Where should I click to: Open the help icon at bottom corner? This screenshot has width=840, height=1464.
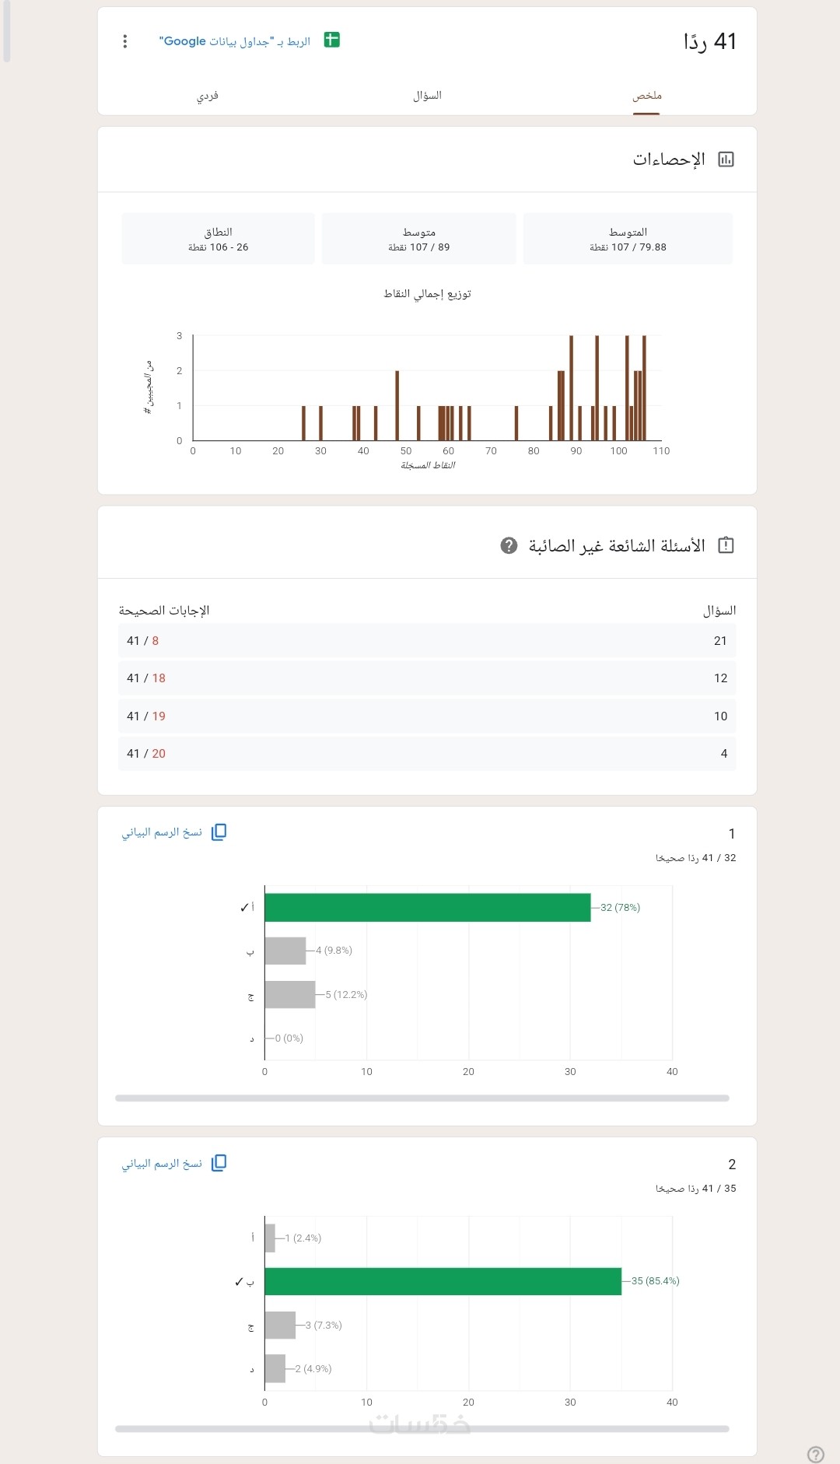[816, 1454]
